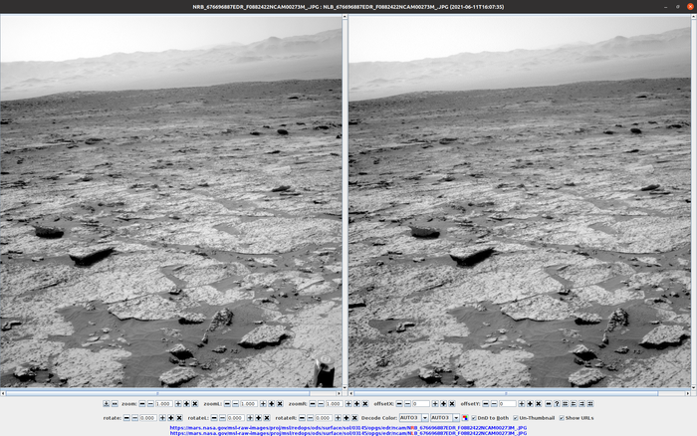This screenshot has height=436, width=697.
Task: Click the plus icon beside the offsetX field
Action: [436, 403]
